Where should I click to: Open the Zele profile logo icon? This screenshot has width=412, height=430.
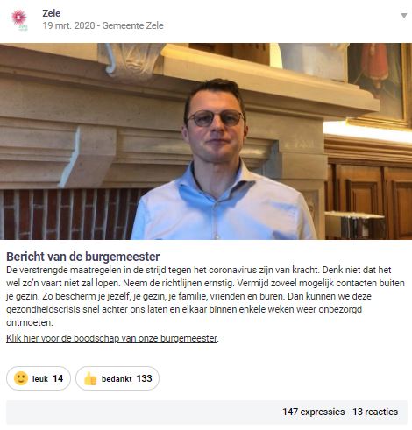pyautogui.click(x=19, y=20)
